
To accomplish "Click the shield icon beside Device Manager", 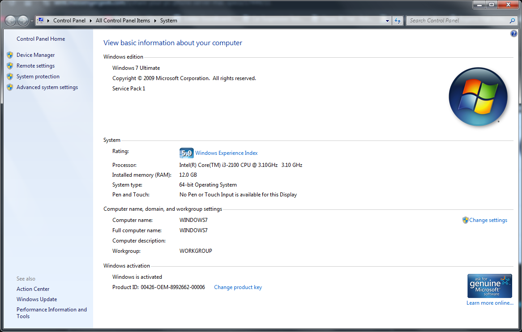I will click(x=10, y=55).
